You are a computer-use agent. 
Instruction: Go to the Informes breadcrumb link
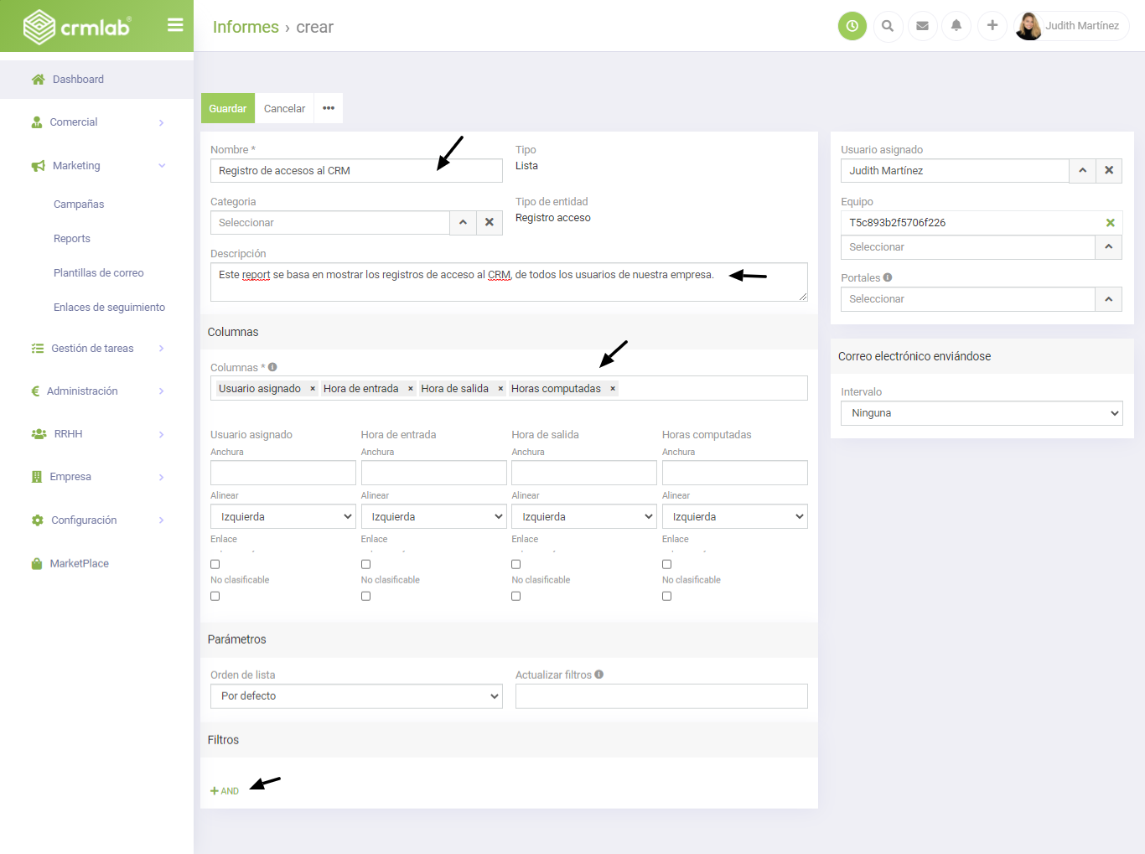[x=246, y=27]
